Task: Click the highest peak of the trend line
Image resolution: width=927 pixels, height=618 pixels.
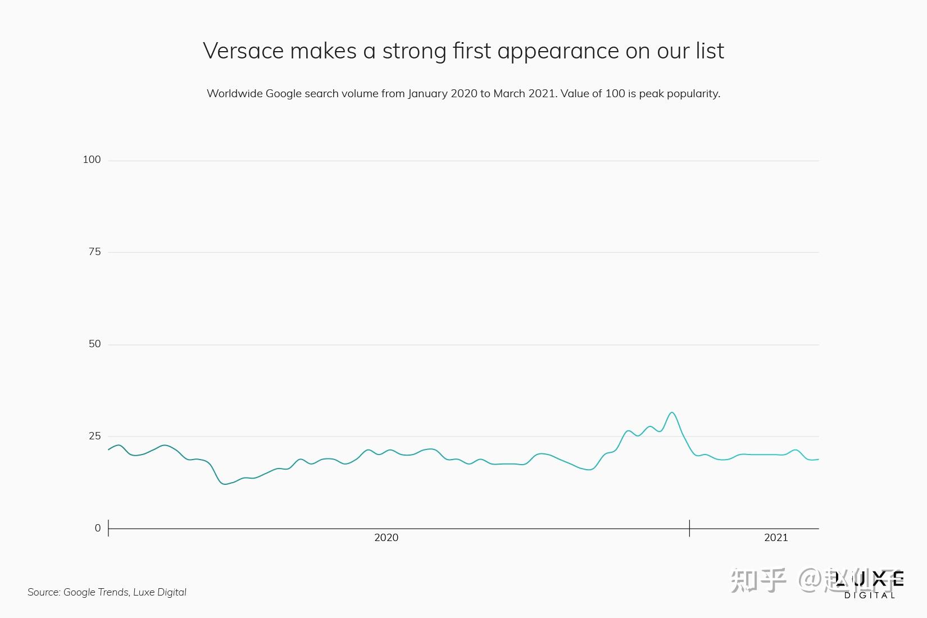Action: point(672,413)
